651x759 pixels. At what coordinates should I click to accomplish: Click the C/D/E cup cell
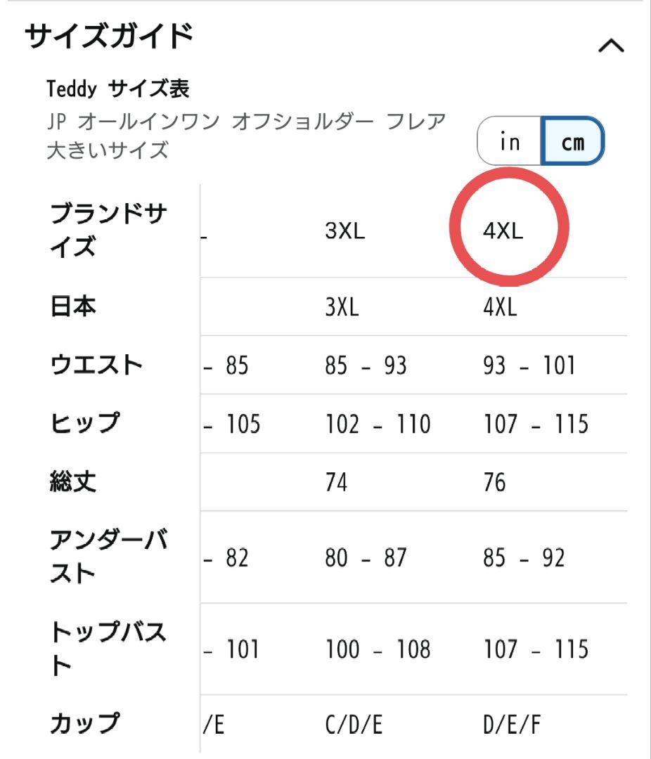pyautogui.click(x=354, y=725)
